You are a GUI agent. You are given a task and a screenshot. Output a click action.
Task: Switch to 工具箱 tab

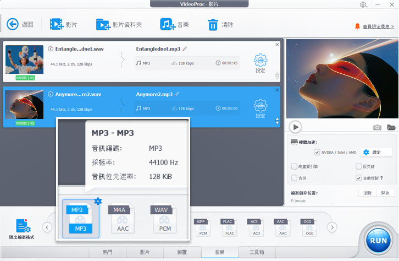tap(257, 252)
